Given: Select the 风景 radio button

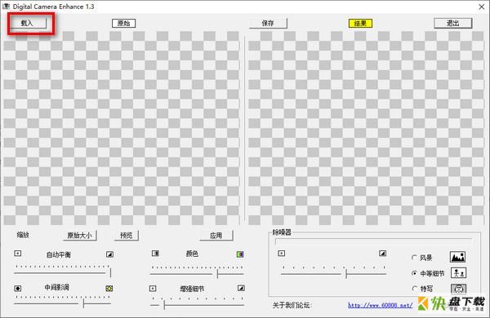Looking at the screenshot, I should click(x=414, y=258).
